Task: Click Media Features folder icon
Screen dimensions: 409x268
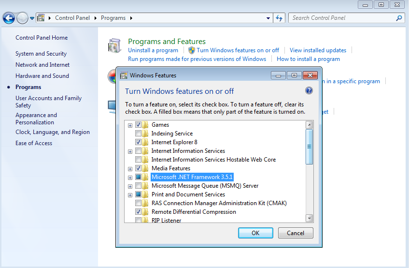Action: 145,168
